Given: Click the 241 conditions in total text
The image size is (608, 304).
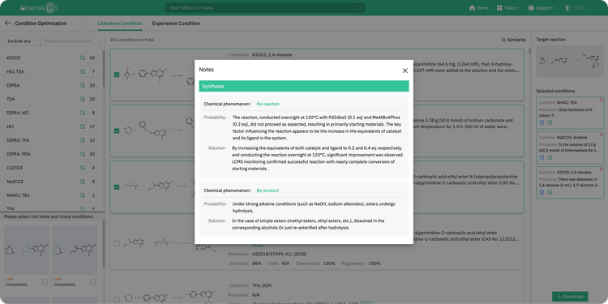Looking at the screenshot, I should tap(132, 40).
